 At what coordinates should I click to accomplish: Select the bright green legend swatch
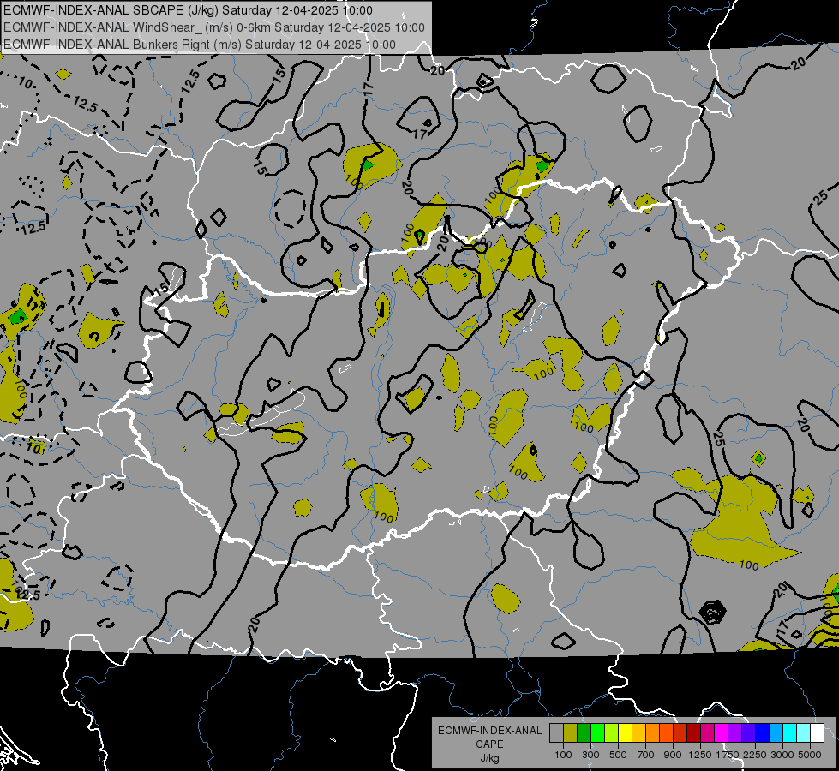pos(597,733)
